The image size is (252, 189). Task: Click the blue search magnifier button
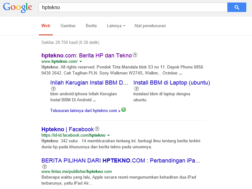click(x=237, y=7)
